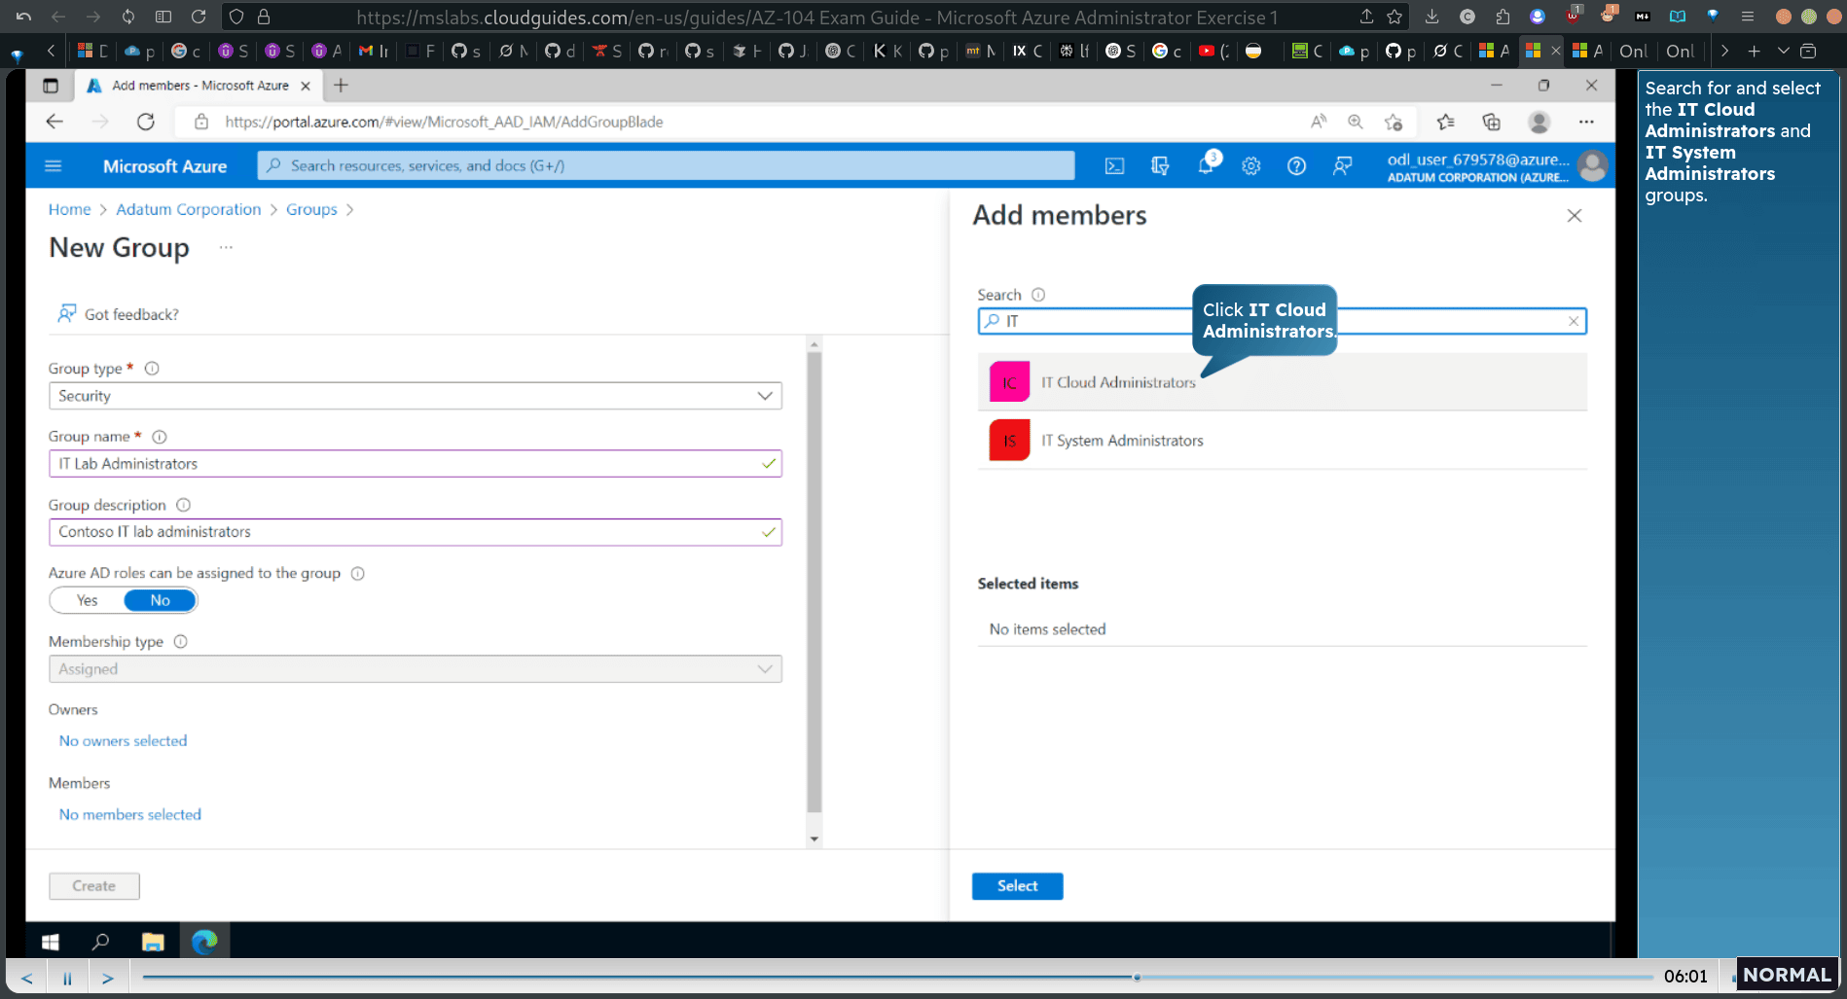Go to Adatum Corporation breadcrumb
The width and height of the screenshot is (1847, 999).
click(189, 209)
